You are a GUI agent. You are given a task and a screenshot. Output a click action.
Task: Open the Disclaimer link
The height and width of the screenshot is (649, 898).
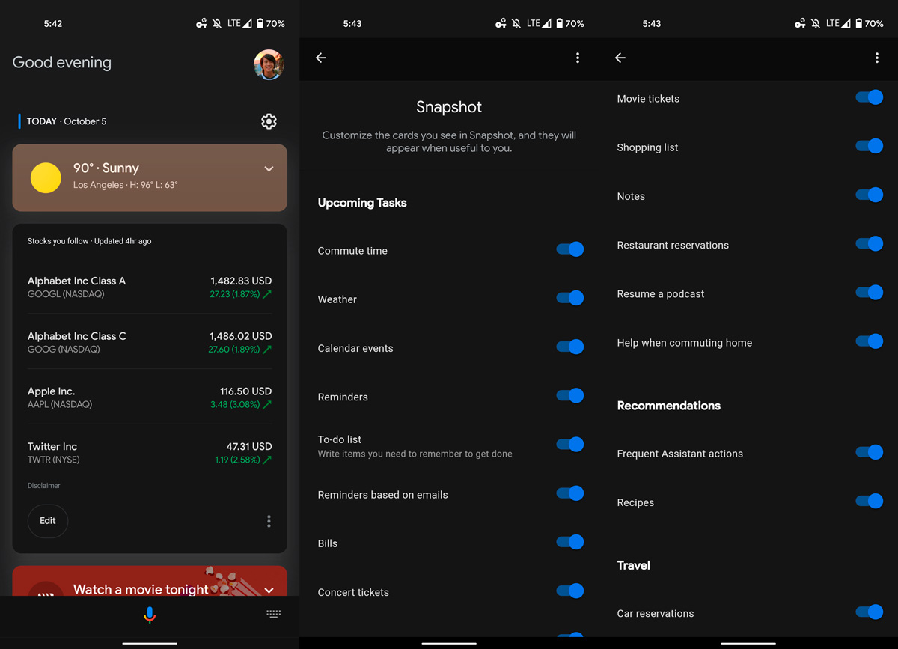[x=44, y=486]
